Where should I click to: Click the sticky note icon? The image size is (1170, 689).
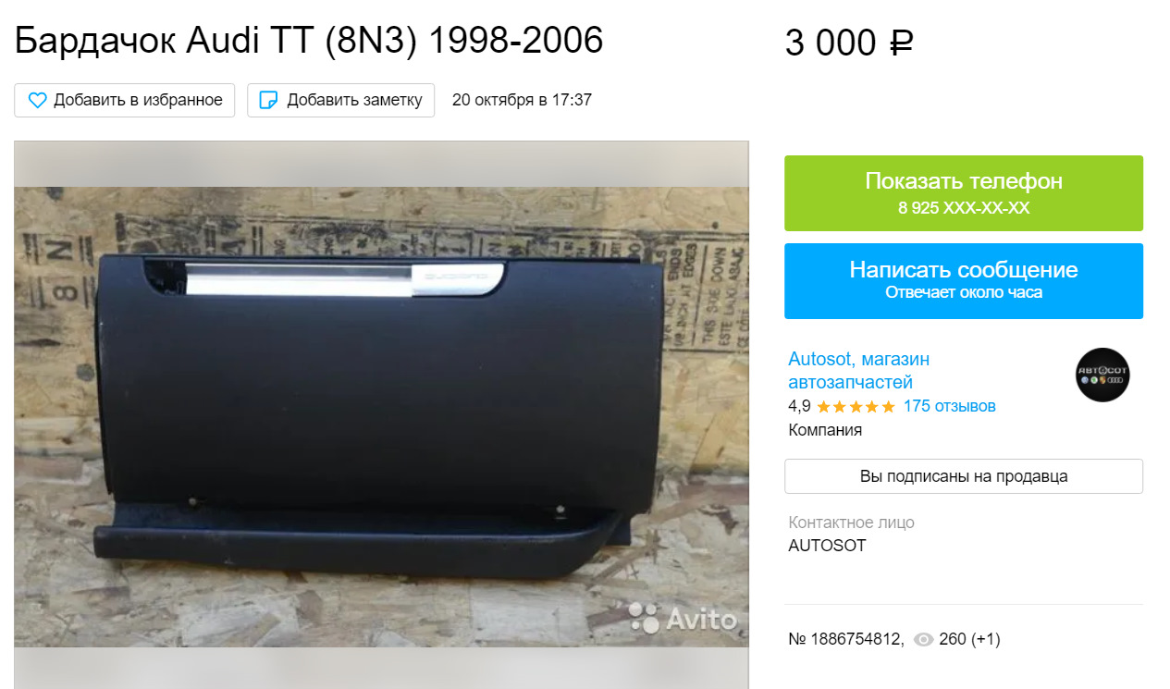click(268, 100)
